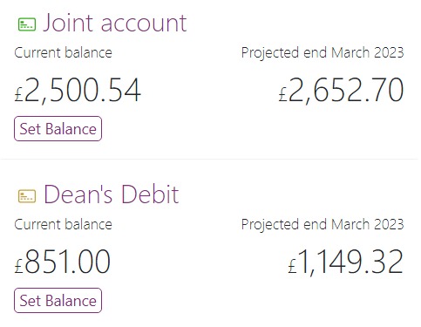Select the £1,149.32 projected balance amount

tap(345, 262)
